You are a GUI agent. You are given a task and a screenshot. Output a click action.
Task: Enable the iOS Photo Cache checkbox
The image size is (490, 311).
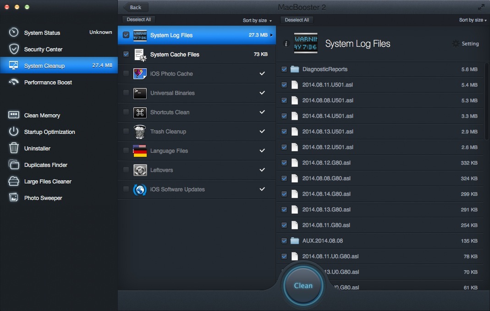(126, 73)
